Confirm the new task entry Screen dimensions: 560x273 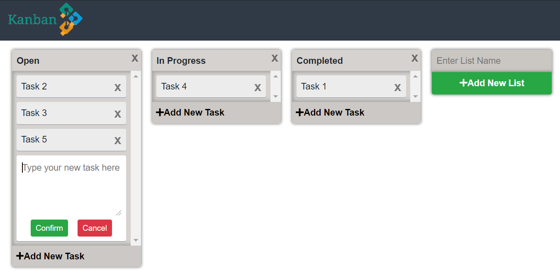[49, 228]
